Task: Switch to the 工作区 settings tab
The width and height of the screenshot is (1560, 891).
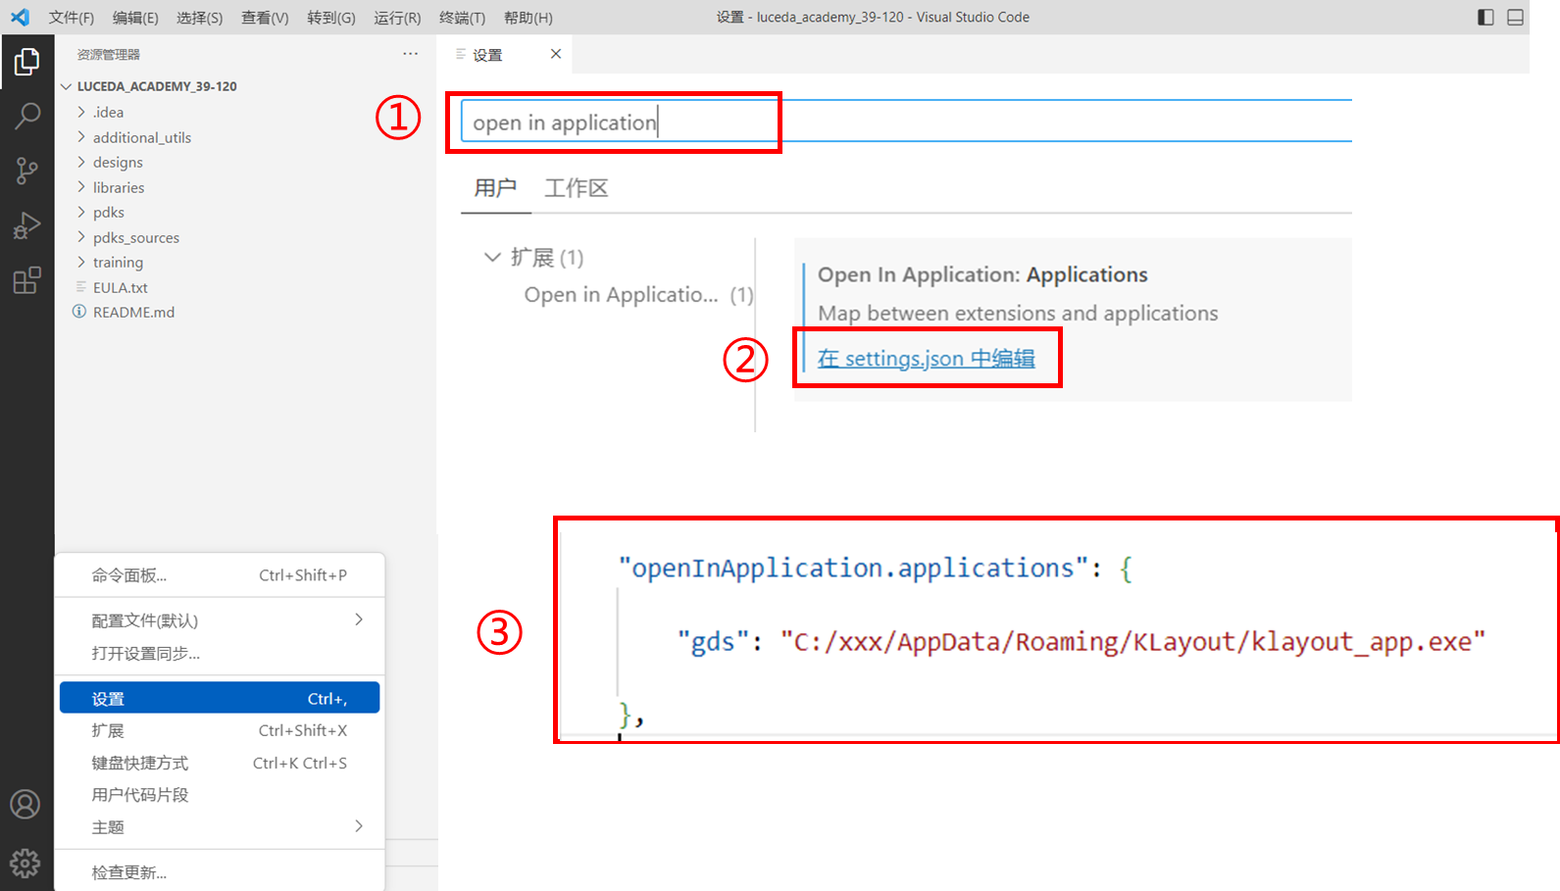Action: 577,188
